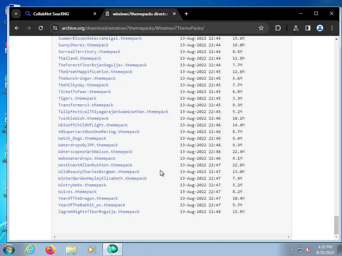The image size is (342, 256).
Task: Launch Internet Explorer from the taskbar
Action: pyautogui.click(x=30, y=249)
